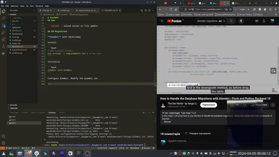Image resolution: width=279 pixels, height=157 pixels.
Task: Mute volume from system tray speaker icon
Action: 201,154
